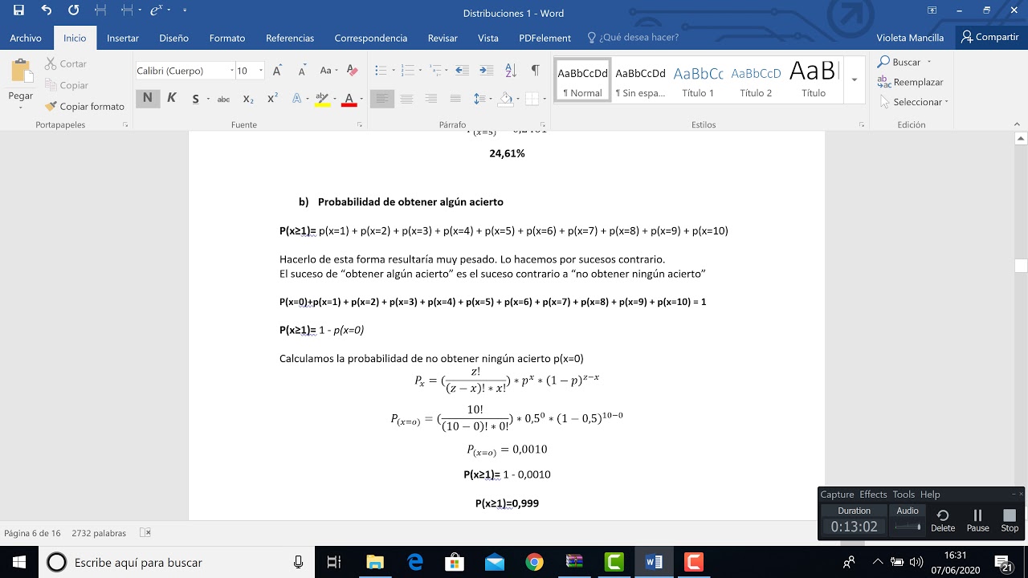This screenshot has width=1028, height=578.
Task: Click the Paste (Pegar) icon
Action: pyautogui.click(x=21, y=71)
